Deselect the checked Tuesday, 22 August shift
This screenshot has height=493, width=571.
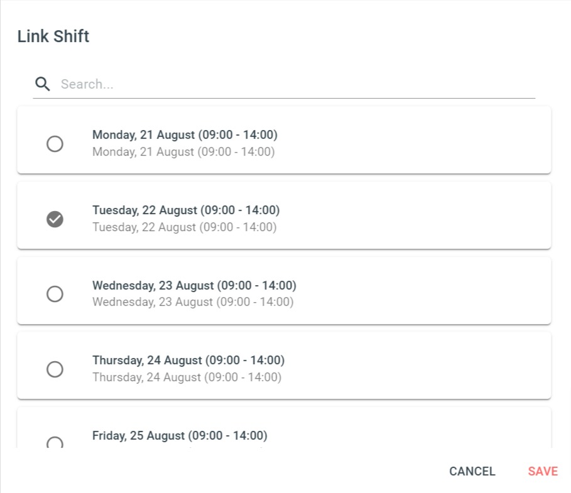(x=55, y=219)
